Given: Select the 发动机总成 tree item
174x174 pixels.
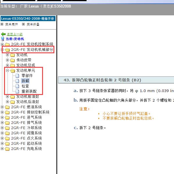Looking at the screenshot, I should click(26, 65).
